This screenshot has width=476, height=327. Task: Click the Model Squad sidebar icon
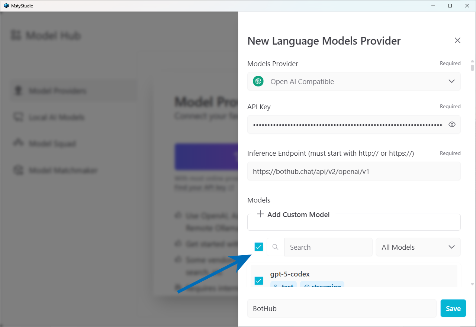[17, 144]
